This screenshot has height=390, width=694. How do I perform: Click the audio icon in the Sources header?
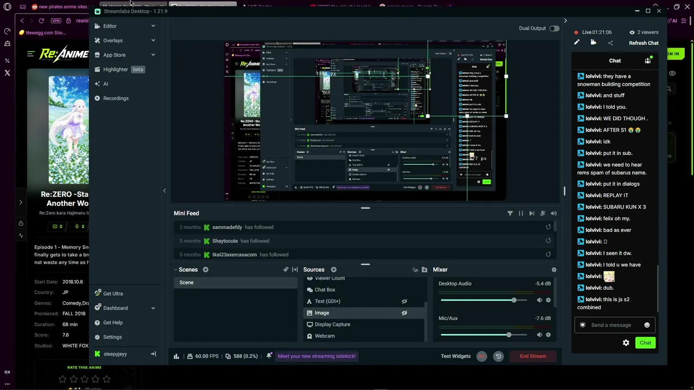click(x=415, y=270)
